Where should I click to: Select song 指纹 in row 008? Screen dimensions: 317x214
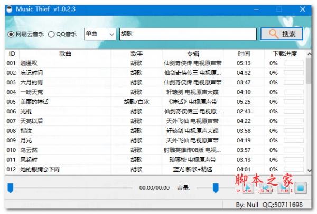click(x=26, y=131)
